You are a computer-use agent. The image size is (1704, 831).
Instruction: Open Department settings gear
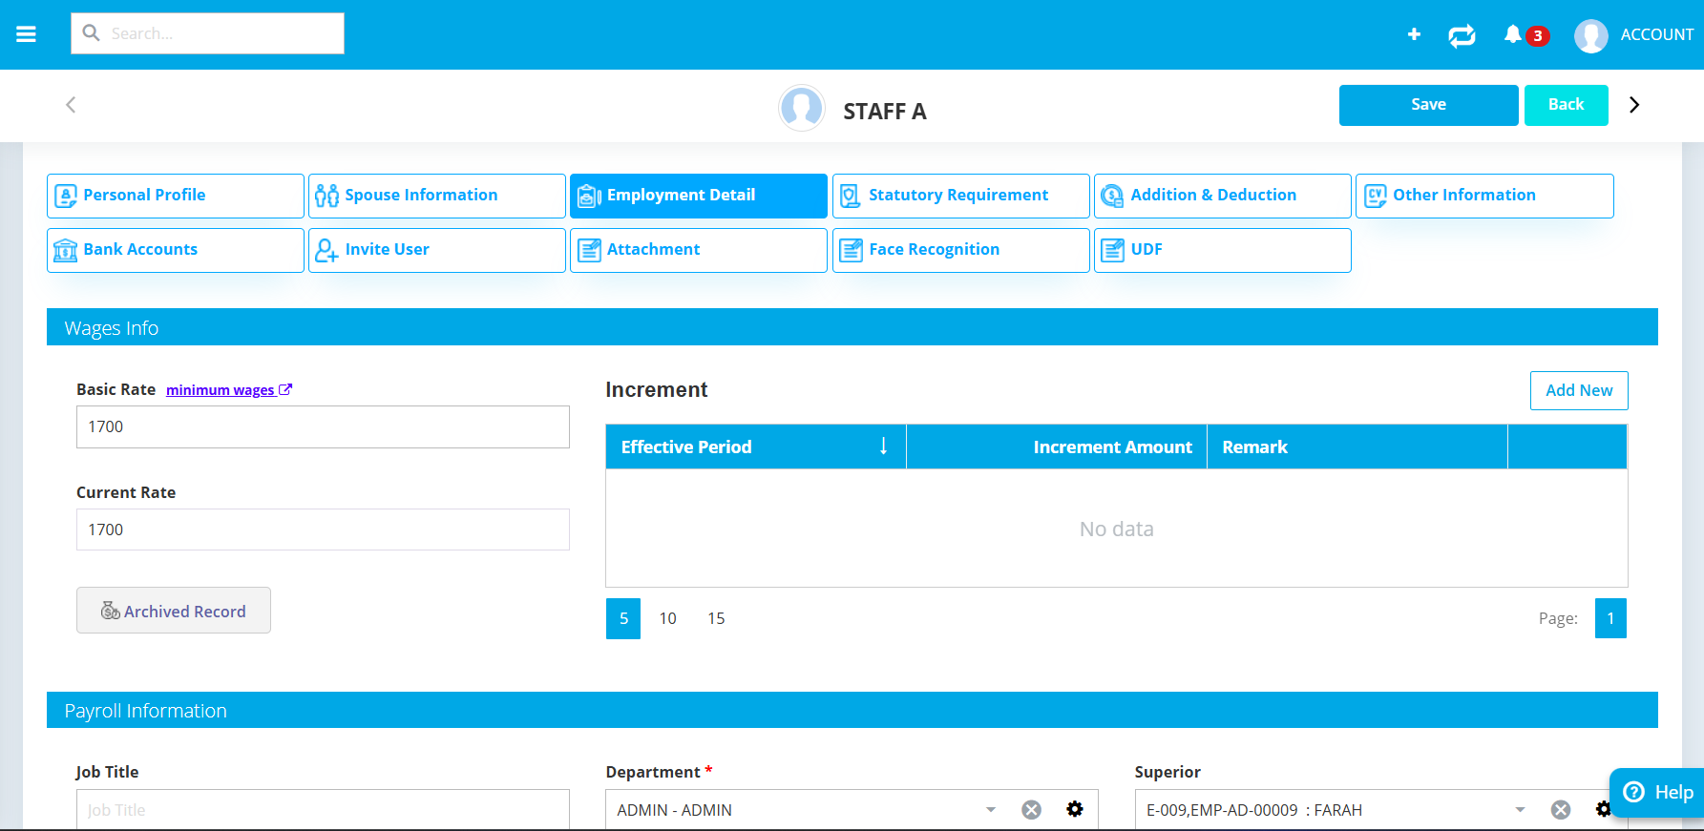coord(1075,809)
